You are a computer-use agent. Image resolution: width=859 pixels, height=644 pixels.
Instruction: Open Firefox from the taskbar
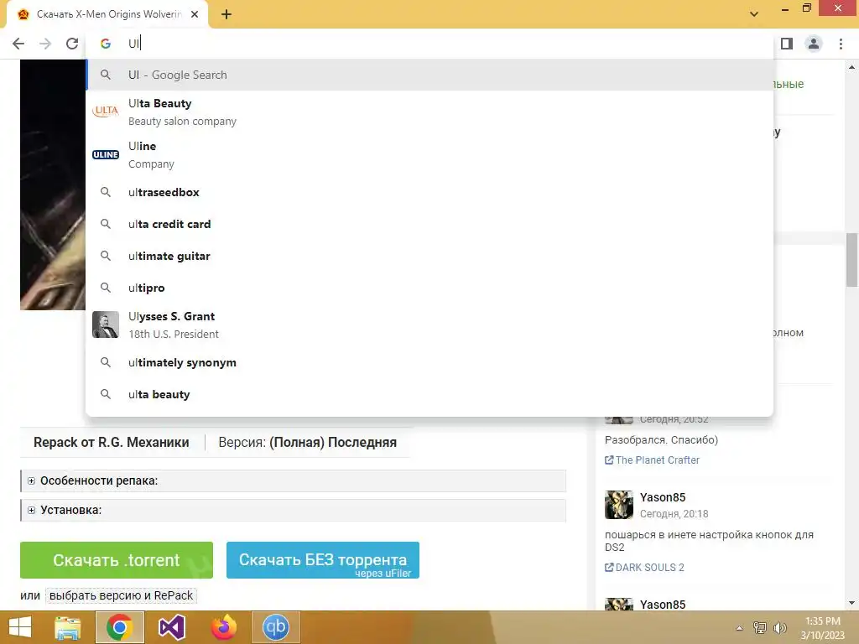(223, 627)
